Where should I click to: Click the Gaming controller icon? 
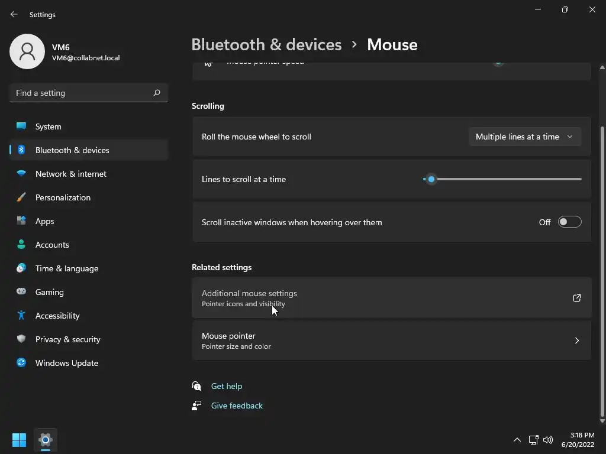pyautogui.click(x=21, y=292)
